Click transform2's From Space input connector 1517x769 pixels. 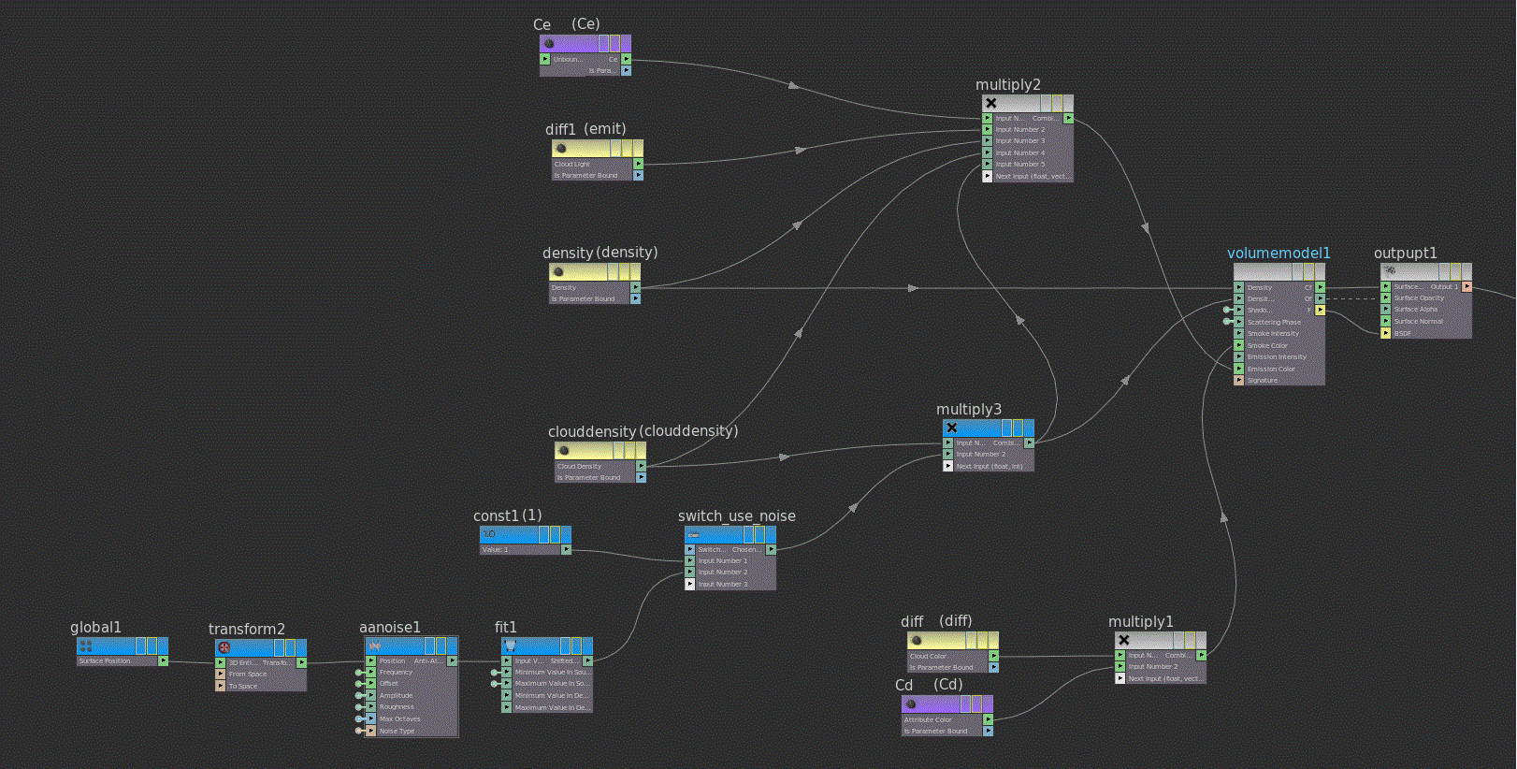point(221,675)
